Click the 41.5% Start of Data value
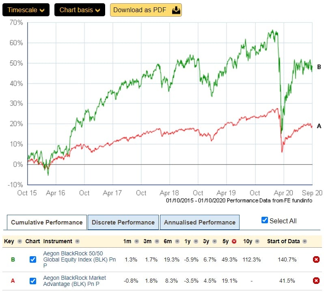Image resolution: width=324 pixels, height=292 pixels. (x=287, y=281)
